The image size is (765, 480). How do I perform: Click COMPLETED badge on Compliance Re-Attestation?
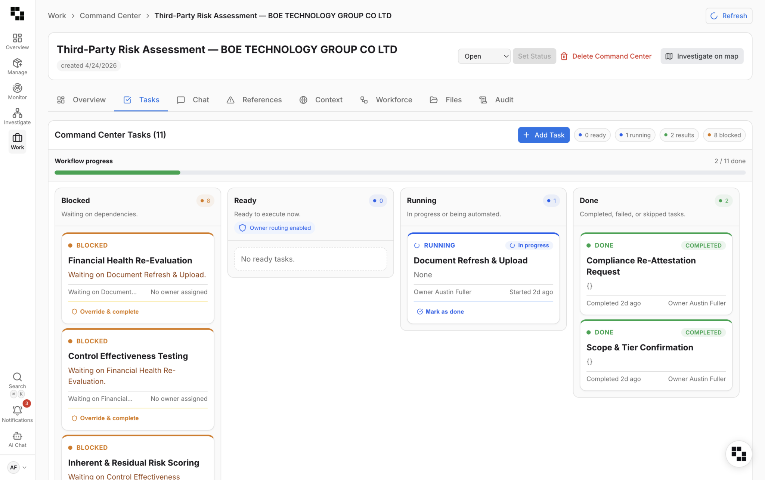coord(703,245)
